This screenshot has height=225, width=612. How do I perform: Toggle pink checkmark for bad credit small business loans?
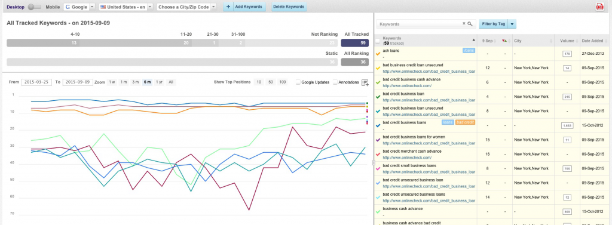click(378, 169)
